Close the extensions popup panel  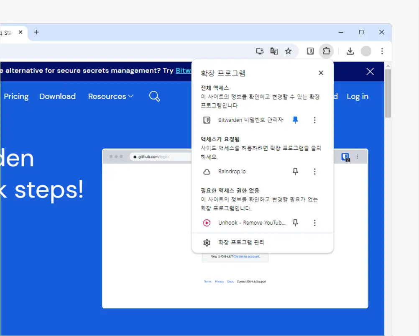click(321, 73)
